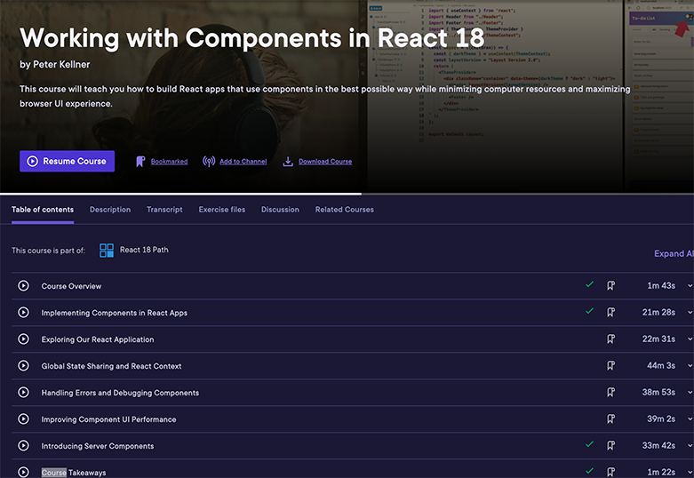Image resolution: width=694 pixels, height=478 pixels.
Task: Bookmark Introducing Server Components module
Action: (x=610, y=445)
